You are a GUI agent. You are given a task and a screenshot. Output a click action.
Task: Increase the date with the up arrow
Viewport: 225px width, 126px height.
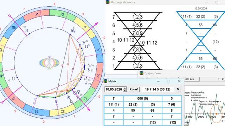tap(125, 88)
